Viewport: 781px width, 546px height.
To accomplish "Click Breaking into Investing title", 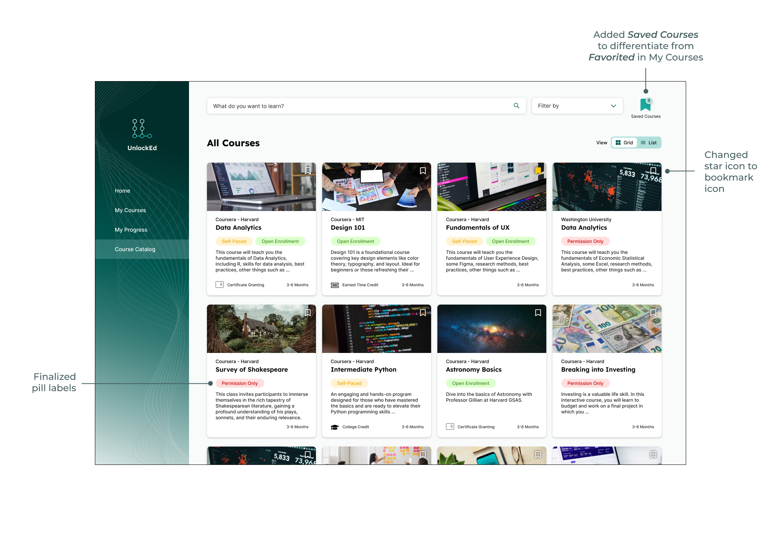I will 598,370.
